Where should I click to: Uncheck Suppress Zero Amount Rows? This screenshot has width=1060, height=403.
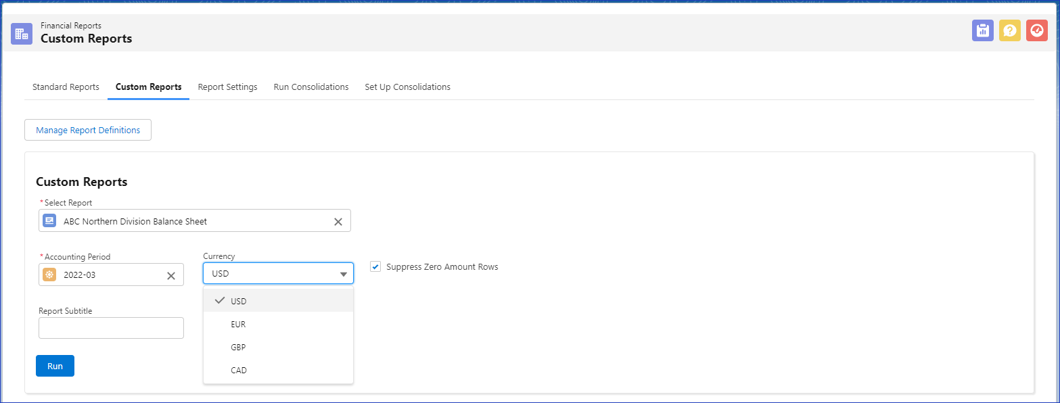coord(375,267)
